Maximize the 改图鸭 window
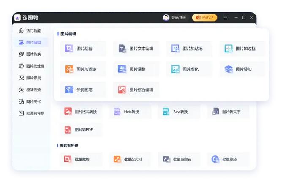 pyautogui.click(x=244, y=17)
